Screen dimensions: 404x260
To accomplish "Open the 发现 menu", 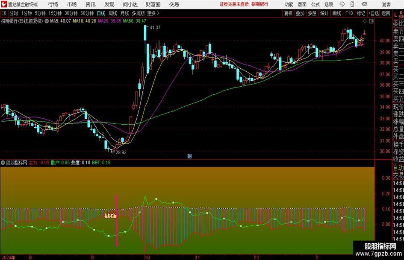I will (x=109, y=4).
